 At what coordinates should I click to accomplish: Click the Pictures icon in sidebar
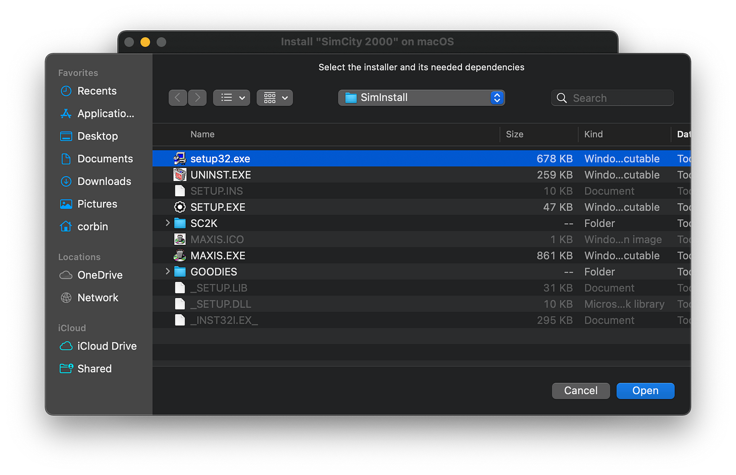point(66,204)
